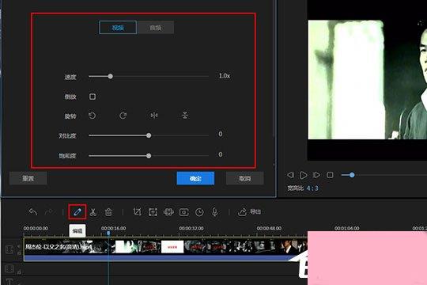Screen dimensions: 427x285
Task: Start voiceover with the microphone icon
Action: [x=214, y=212]
